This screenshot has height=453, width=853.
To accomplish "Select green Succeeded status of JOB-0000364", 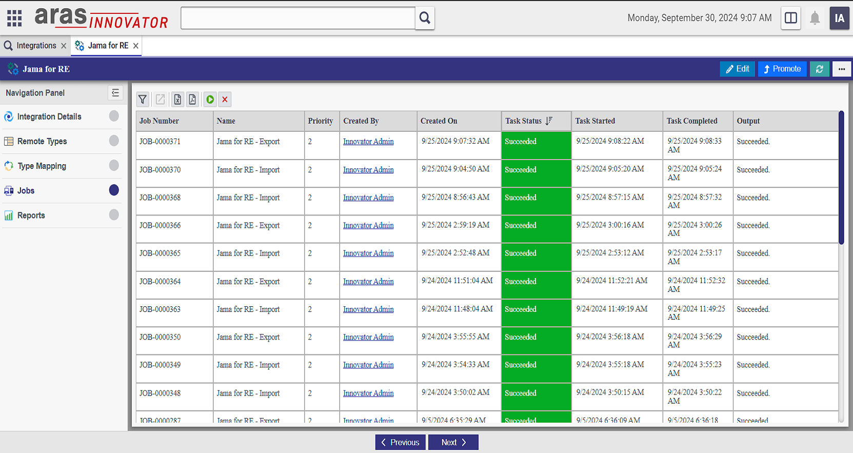I will (536, 285).
